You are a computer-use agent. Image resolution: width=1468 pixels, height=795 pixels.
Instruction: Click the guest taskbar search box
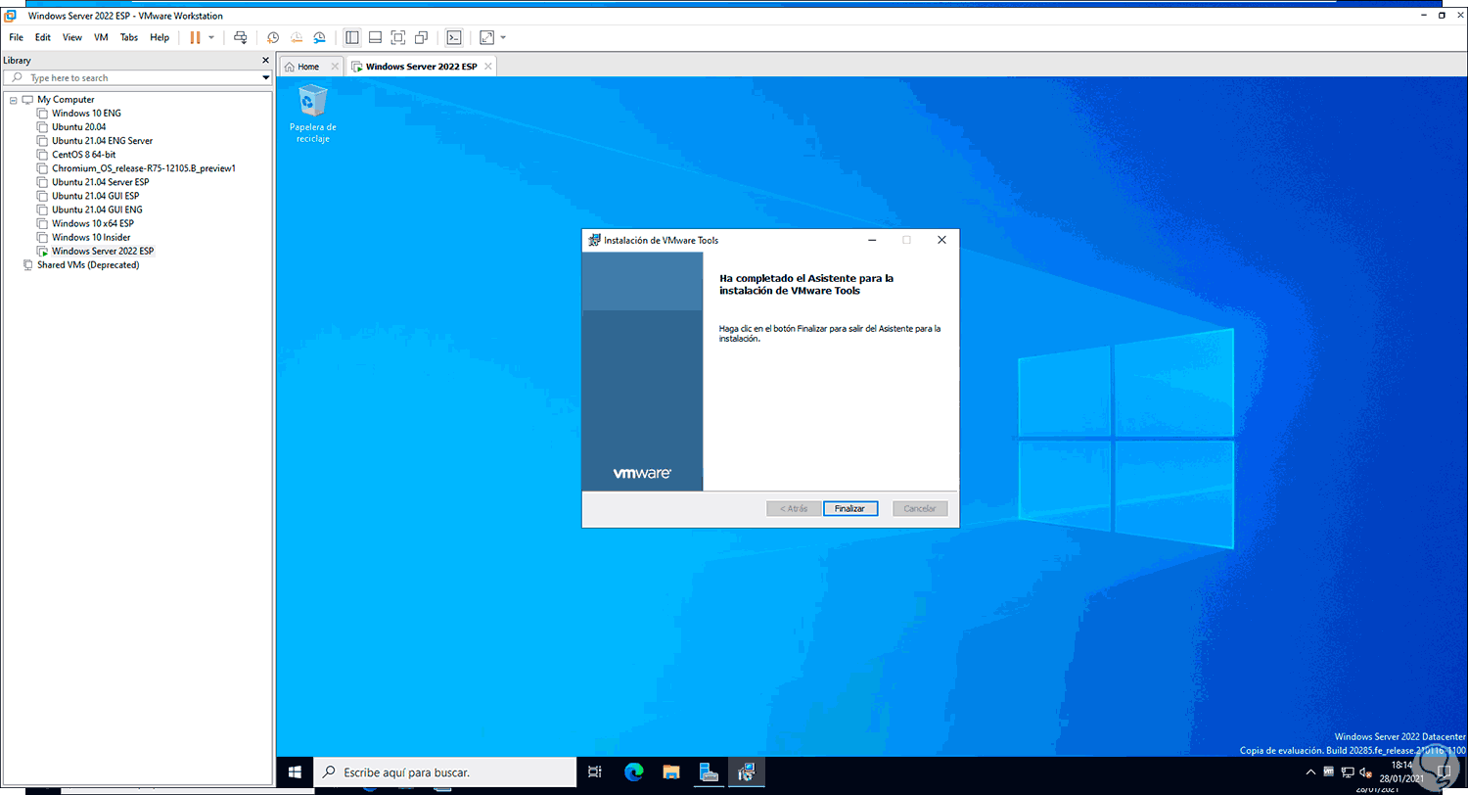(445, 772)
